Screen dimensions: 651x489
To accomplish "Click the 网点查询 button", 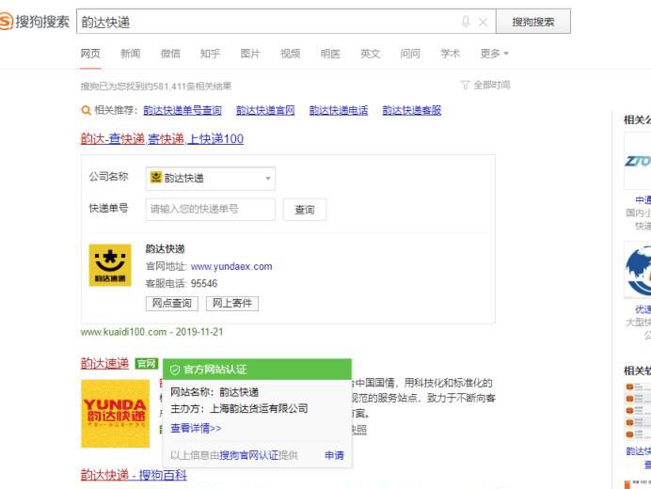I will pyautogui.click(x=172, y=303).
